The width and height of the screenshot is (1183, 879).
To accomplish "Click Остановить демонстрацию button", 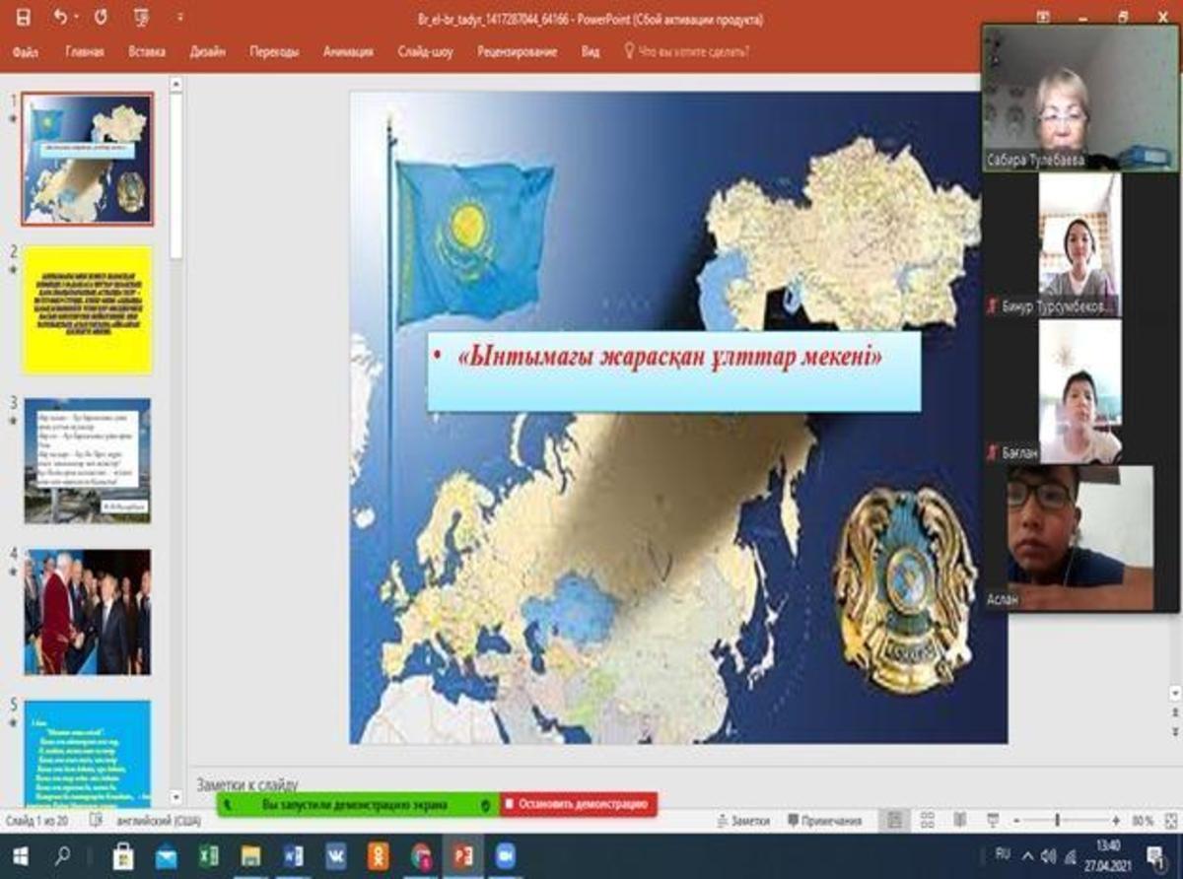I will click(x=578, y=805).
